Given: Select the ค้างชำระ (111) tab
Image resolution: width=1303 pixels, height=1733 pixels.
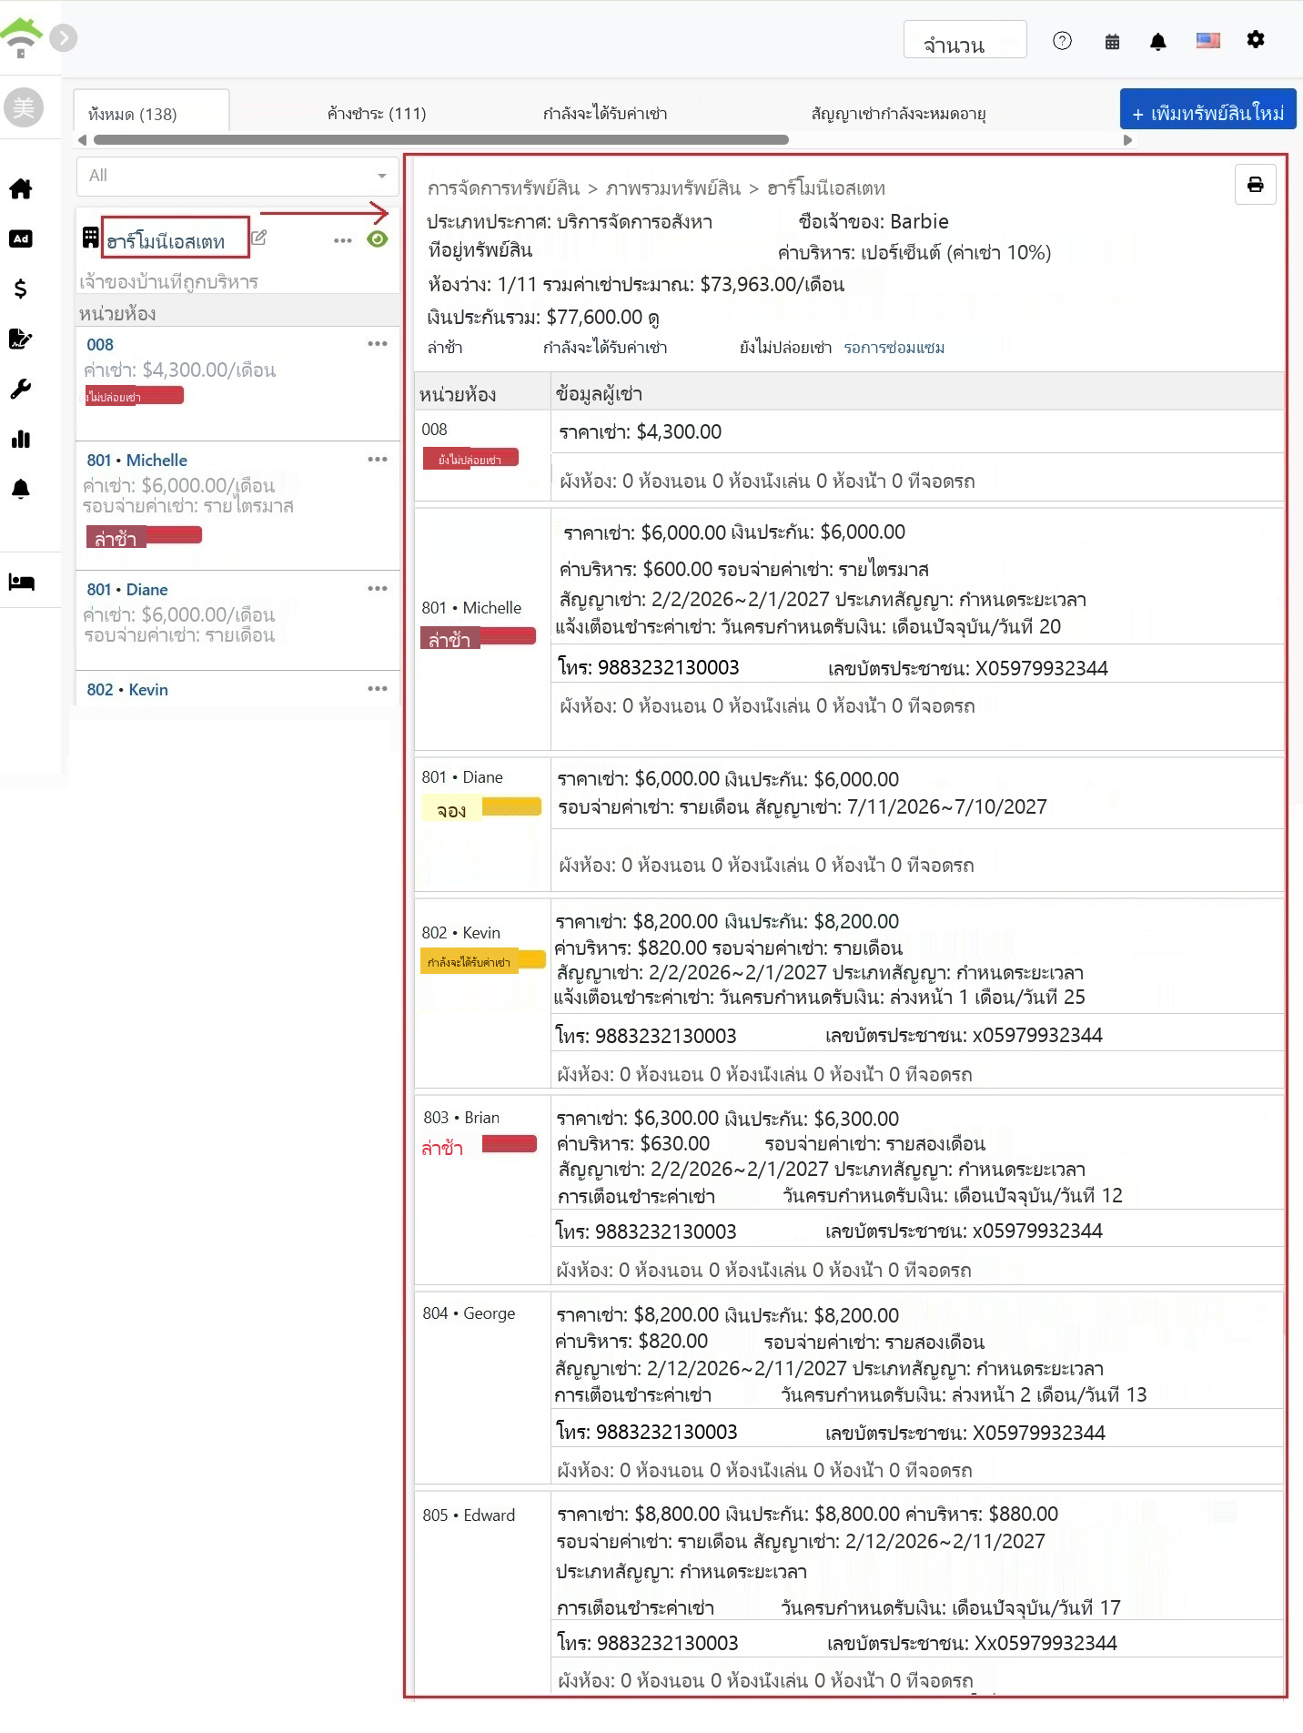Looking at the screenshot, I should click(377, 113).
